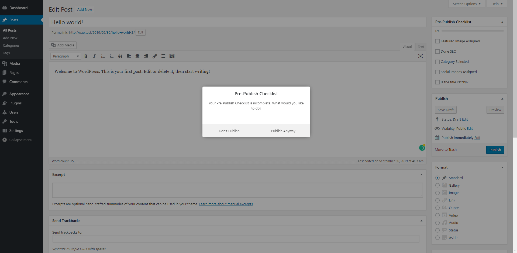Collapse the Pre-Publish Checklist metabox

point(502,22)
